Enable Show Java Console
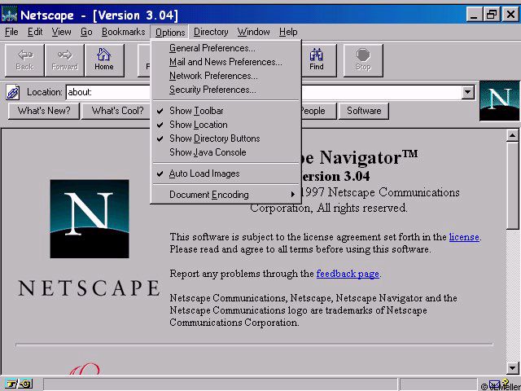 (x=226, y=152)
